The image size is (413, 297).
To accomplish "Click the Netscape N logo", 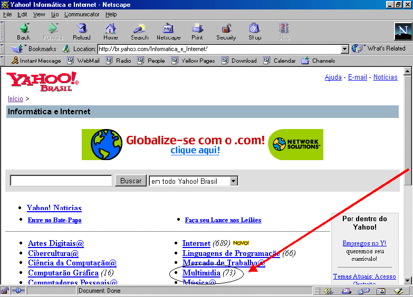I will [x=403, y=31].
